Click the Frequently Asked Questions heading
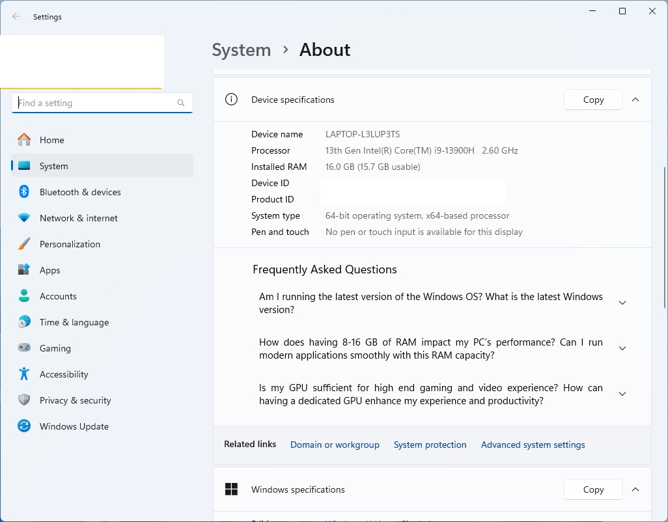 (x=325, y=269)
